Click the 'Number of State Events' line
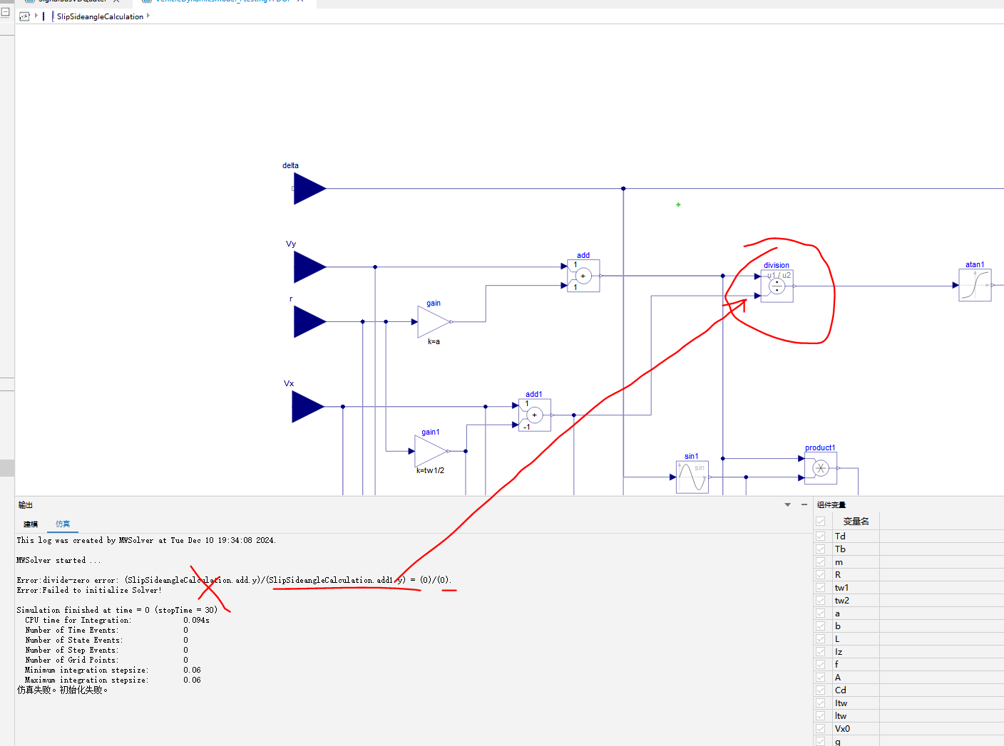This screenshot has height=746, width=1004. click(107, 641)
